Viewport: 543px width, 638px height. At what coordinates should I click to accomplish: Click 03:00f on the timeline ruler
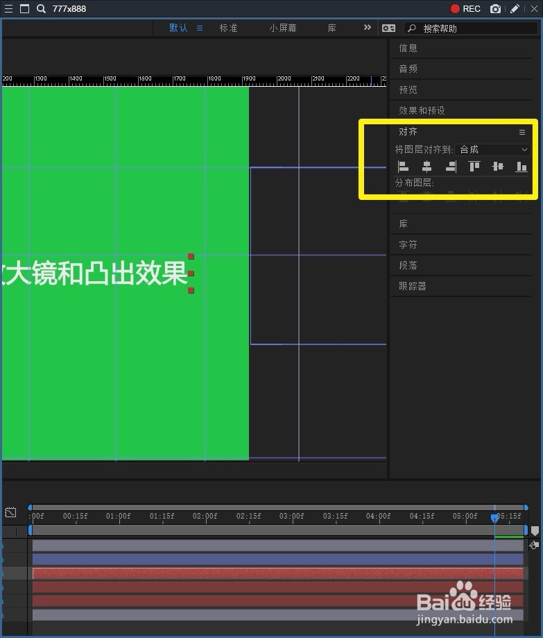[291, 516]
